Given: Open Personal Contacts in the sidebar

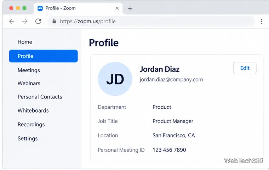Looking at the screenshot, I should pos(40,97).
